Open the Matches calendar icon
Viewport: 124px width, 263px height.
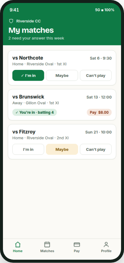tap(47, 245)
